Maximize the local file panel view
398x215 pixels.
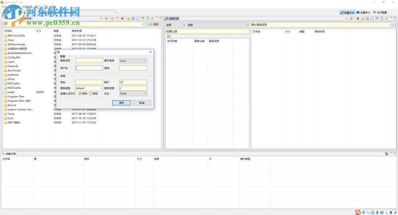[x=161, y=18]
